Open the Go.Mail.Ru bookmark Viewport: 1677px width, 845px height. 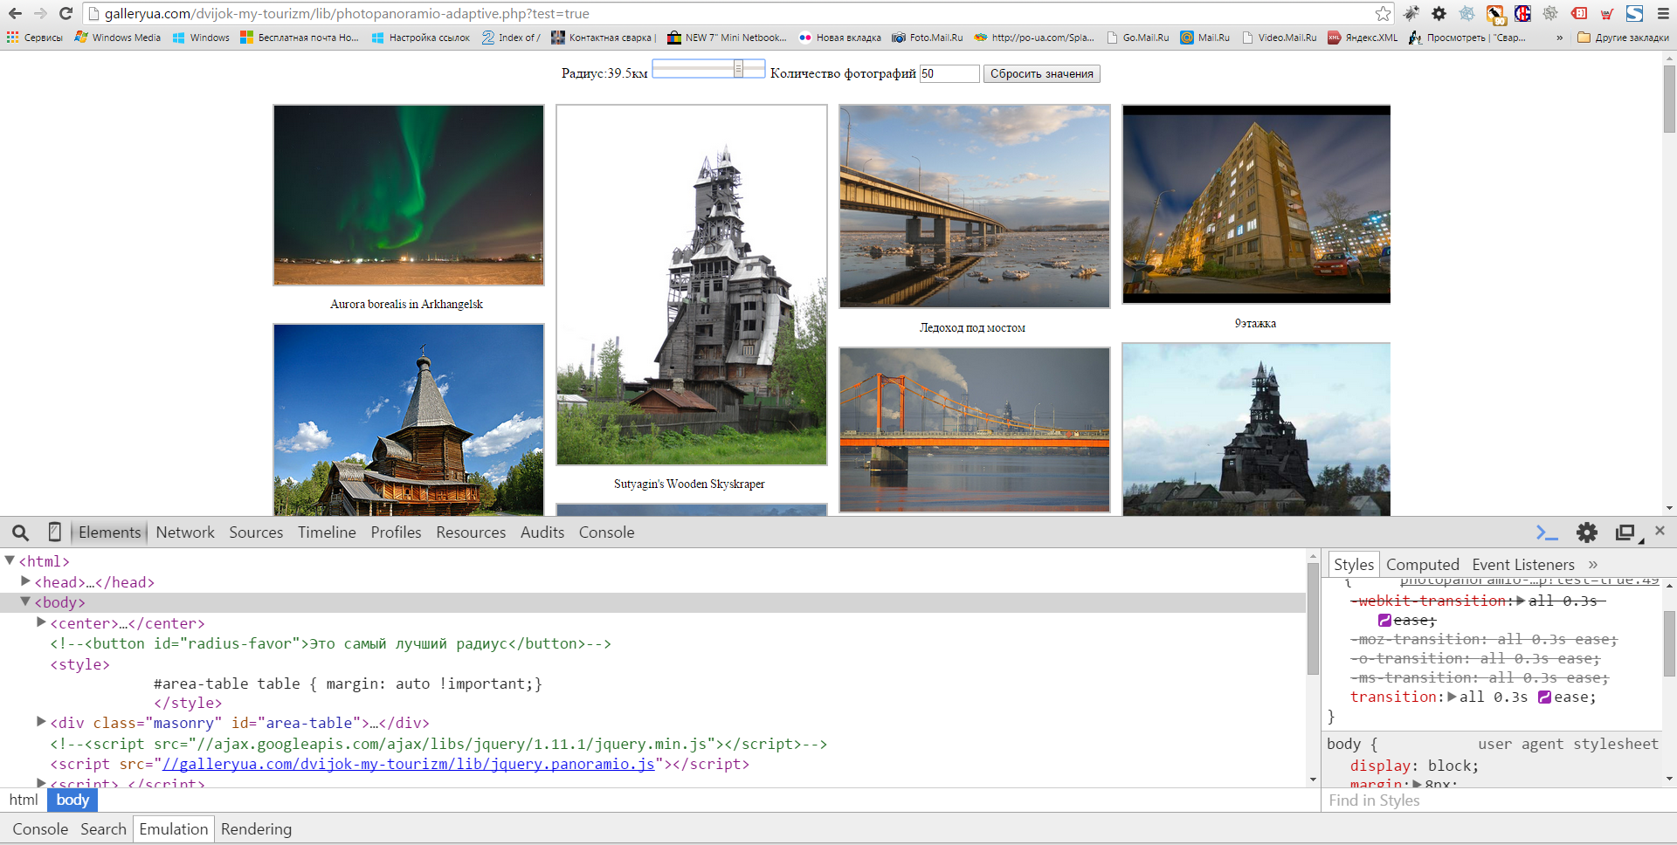(x=1137, y=38)
